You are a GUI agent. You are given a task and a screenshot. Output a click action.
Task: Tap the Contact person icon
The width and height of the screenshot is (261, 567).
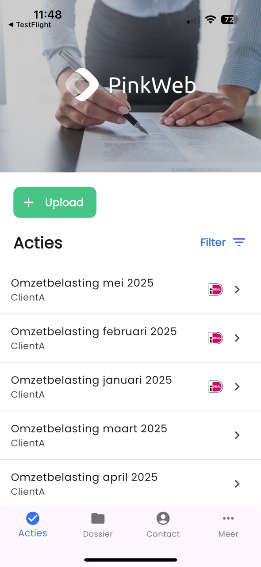[x=163, y=518]
